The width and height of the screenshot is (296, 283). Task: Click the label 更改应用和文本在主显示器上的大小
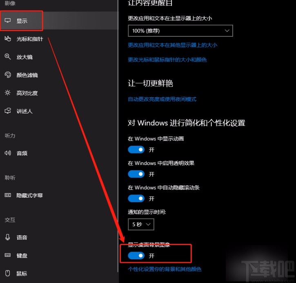coord(170,18)
